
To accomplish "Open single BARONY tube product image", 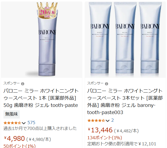I will click(42, 40).
